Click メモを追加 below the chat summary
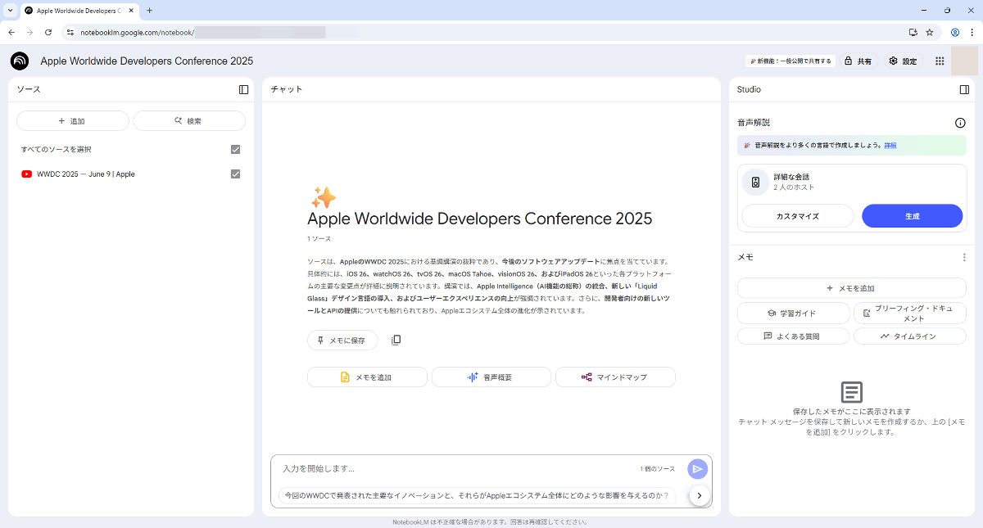This screenshot has height=528, width=983. (x=367, y=377)
